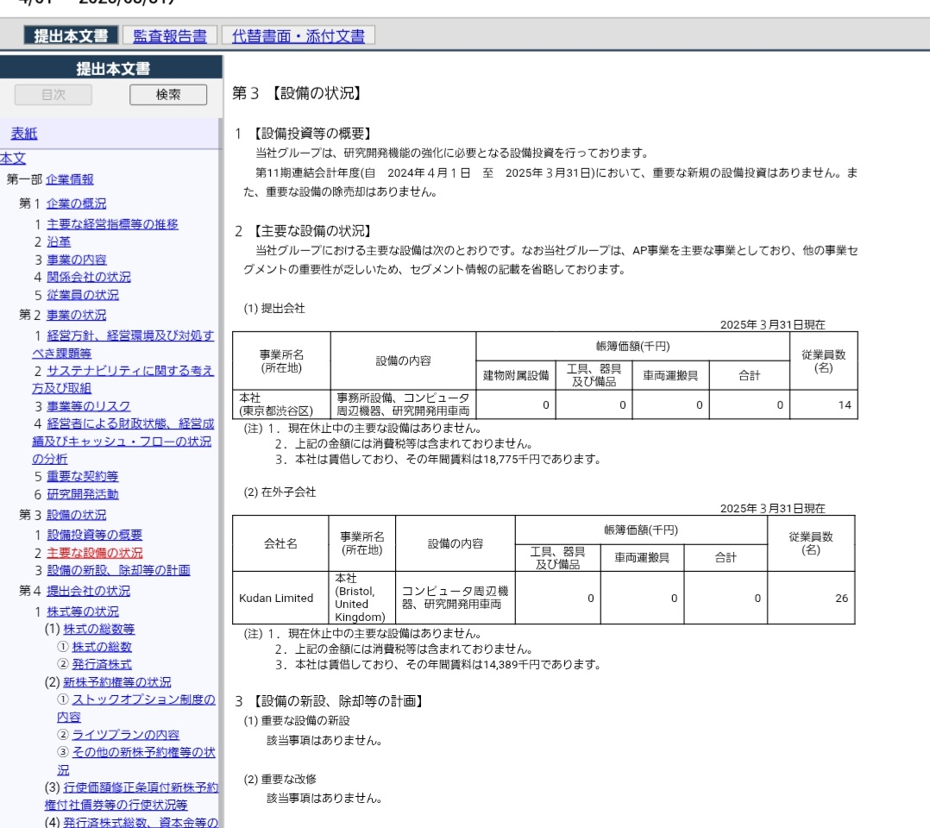Screen dimensions: 930x828
Task: Click the 本社 (東京都渋谷区) table cell
Action: point(281,405)
